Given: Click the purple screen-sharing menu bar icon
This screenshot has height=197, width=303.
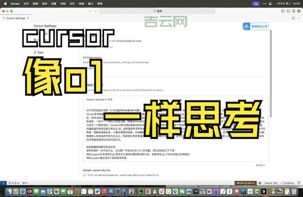Looking at the screenshot, I should pos(256,4).
